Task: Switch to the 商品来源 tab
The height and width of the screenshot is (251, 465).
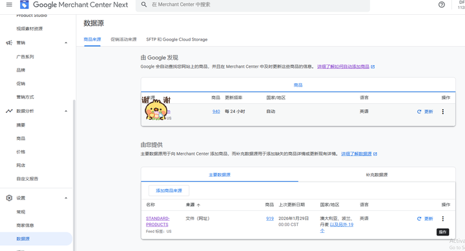Action: coord(92,39)
